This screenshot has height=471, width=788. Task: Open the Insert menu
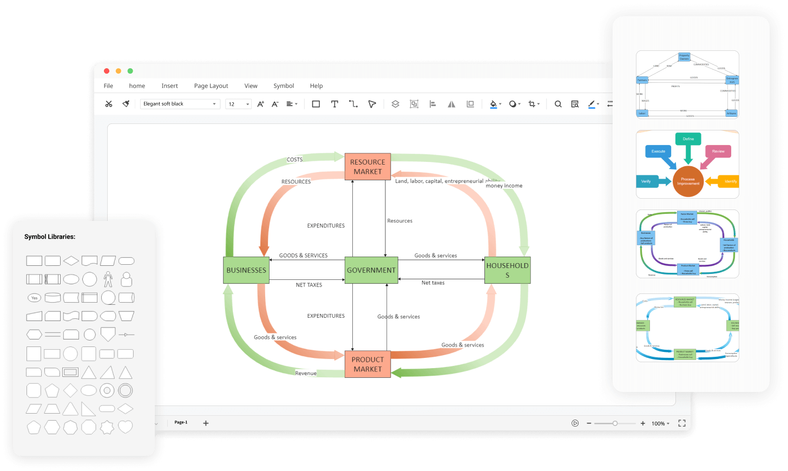click(169, 86)
